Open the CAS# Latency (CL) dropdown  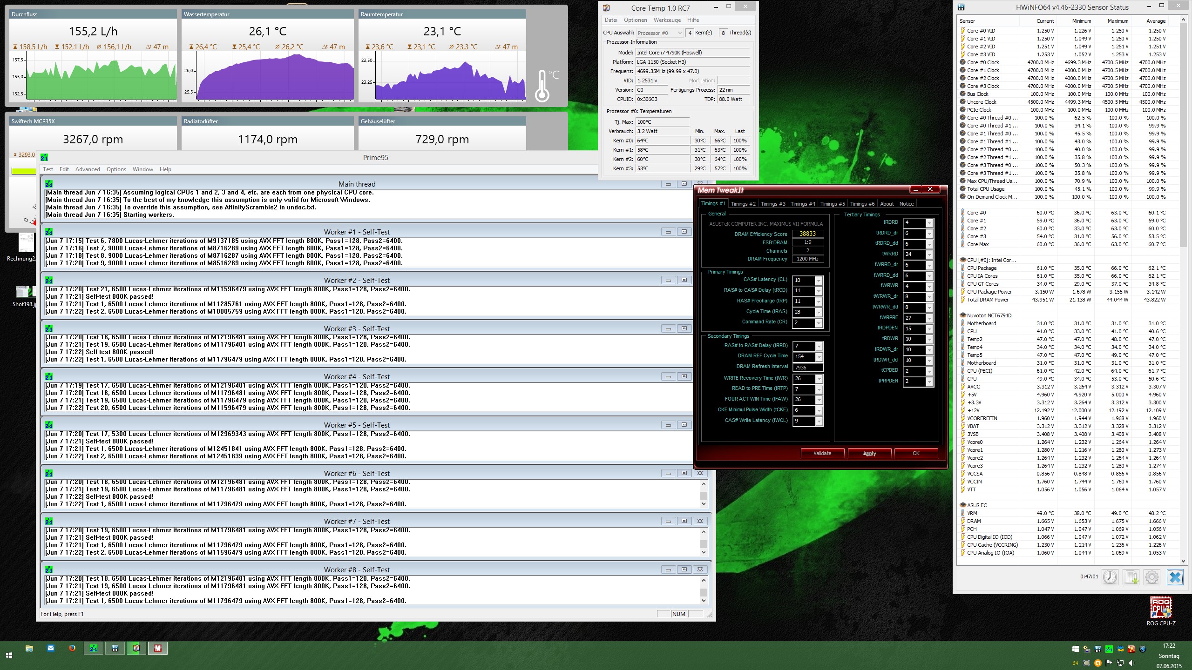[819, 280]
